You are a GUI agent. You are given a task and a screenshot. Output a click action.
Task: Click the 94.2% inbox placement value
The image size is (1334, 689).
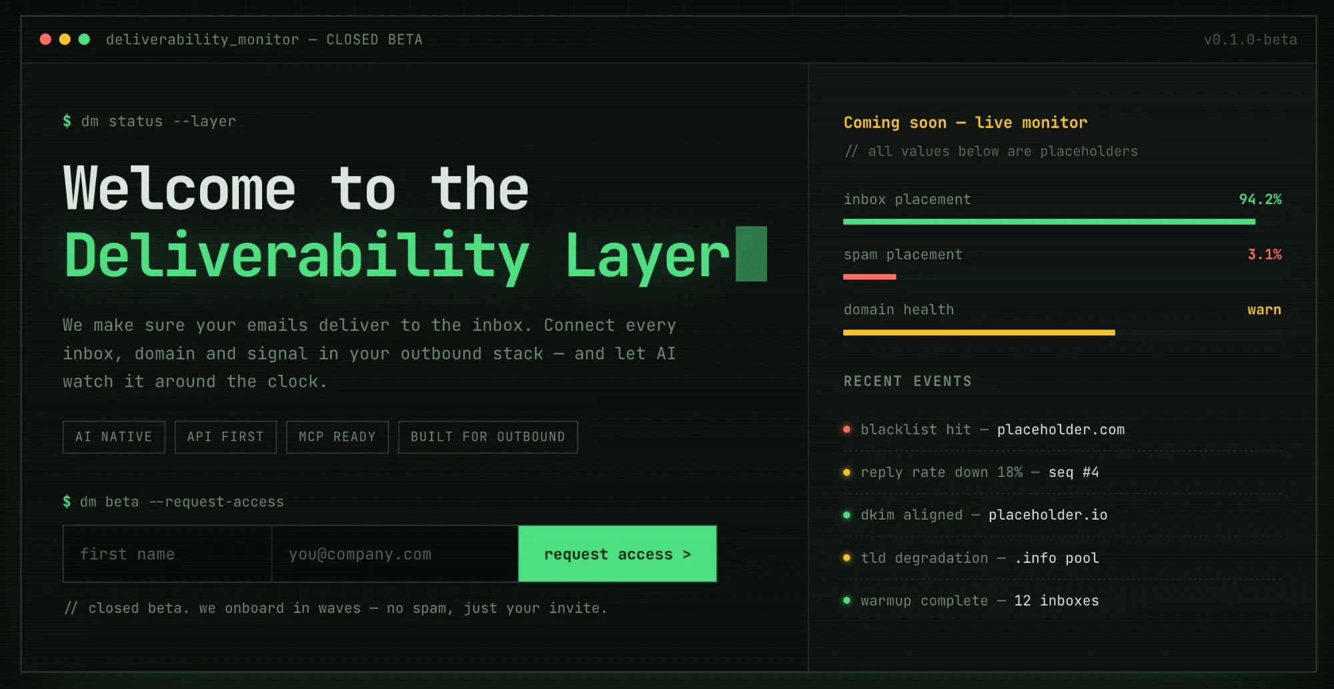click(1260, 199)
